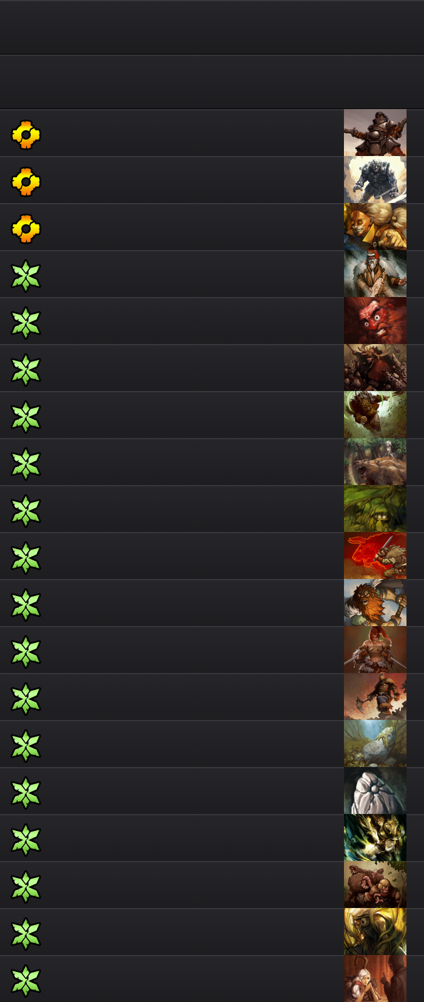Open the leaping masked warrior with green claws thumbnail
424x1002 pixels.
point(375,415)
